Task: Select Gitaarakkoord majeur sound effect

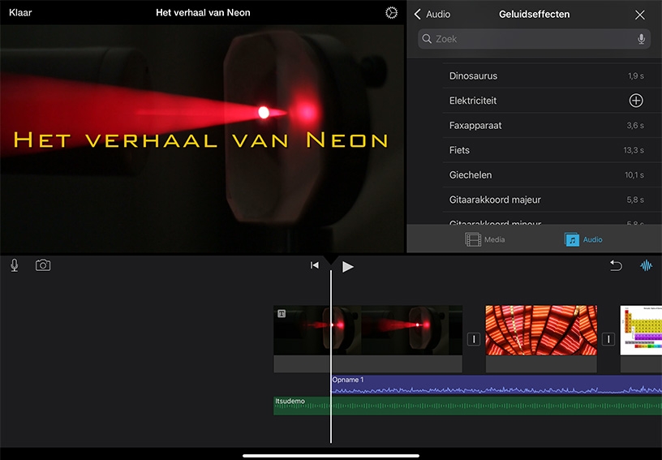Action: (x=552, y=200)
